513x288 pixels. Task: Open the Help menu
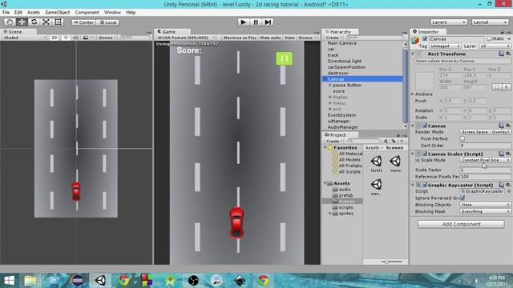pos(131,13)
